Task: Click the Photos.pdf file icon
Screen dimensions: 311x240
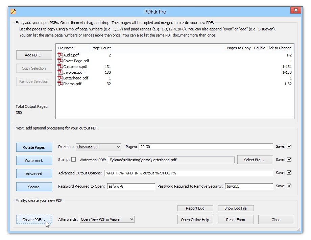Action: (60, 84)
